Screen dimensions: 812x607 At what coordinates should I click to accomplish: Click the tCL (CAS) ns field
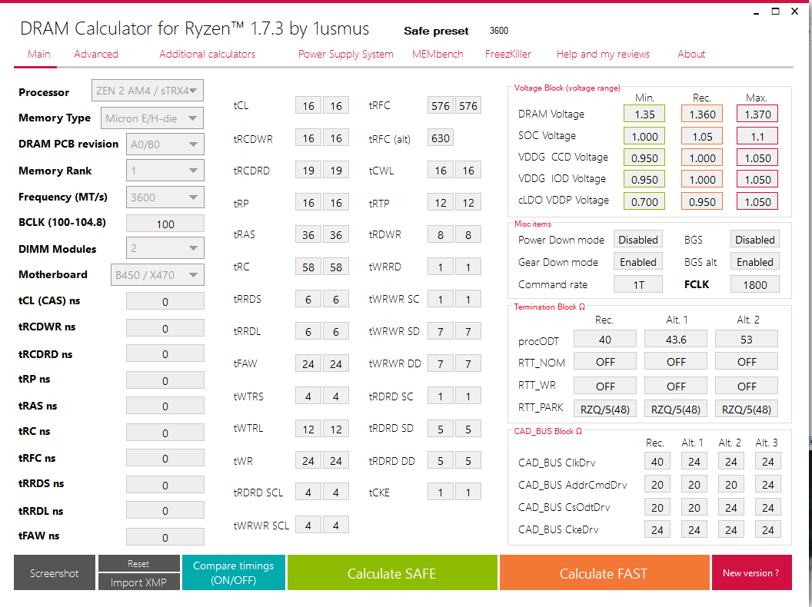pyautogui.click(x=165, y=302)
